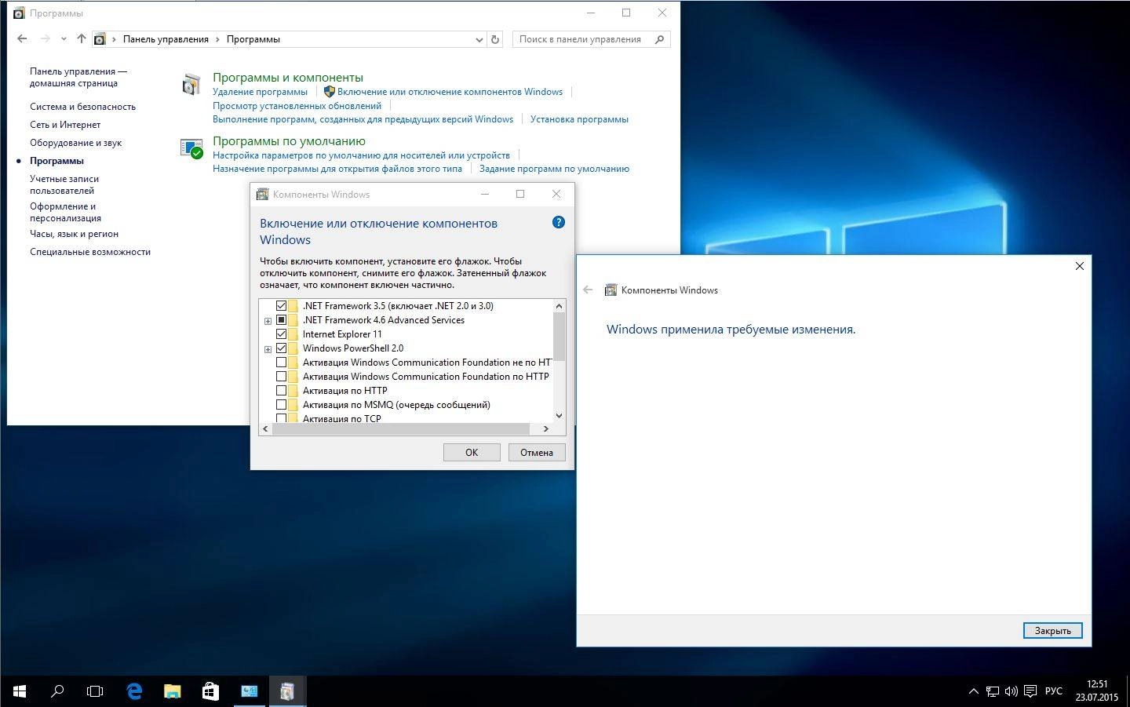Screen dimensions: 1130x707
Task: Open Оформление и персонализация in sidebar
Action: pos(65,212)
